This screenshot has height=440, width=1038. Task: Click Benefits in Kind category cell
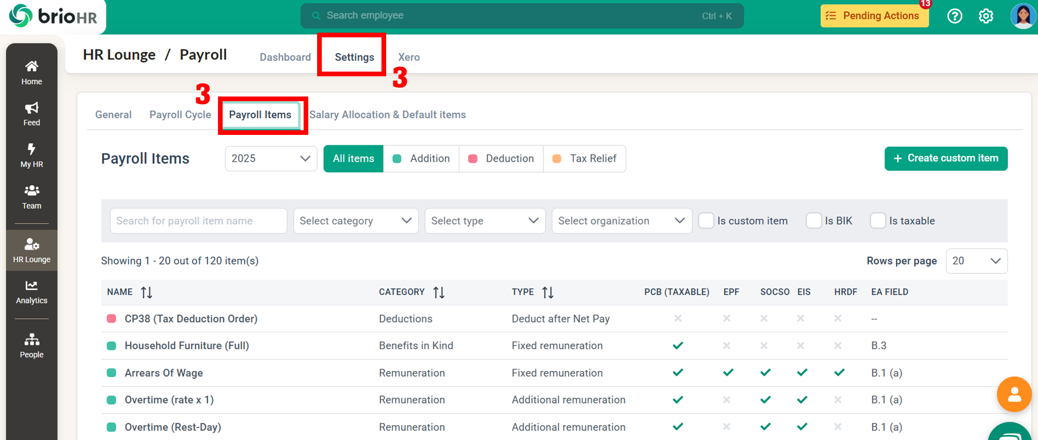(416, 346)
